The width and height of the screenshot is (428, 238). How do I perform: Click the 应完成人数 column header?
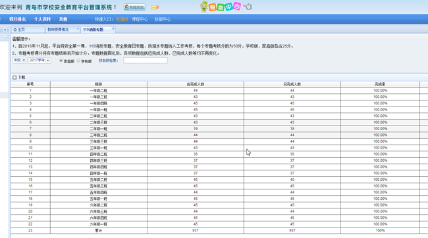coord(196,84)
